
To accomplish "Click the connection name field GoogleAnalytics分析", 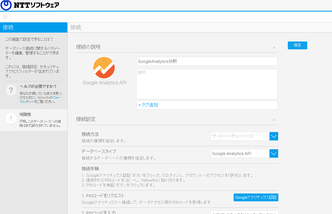I will (207, 61).
